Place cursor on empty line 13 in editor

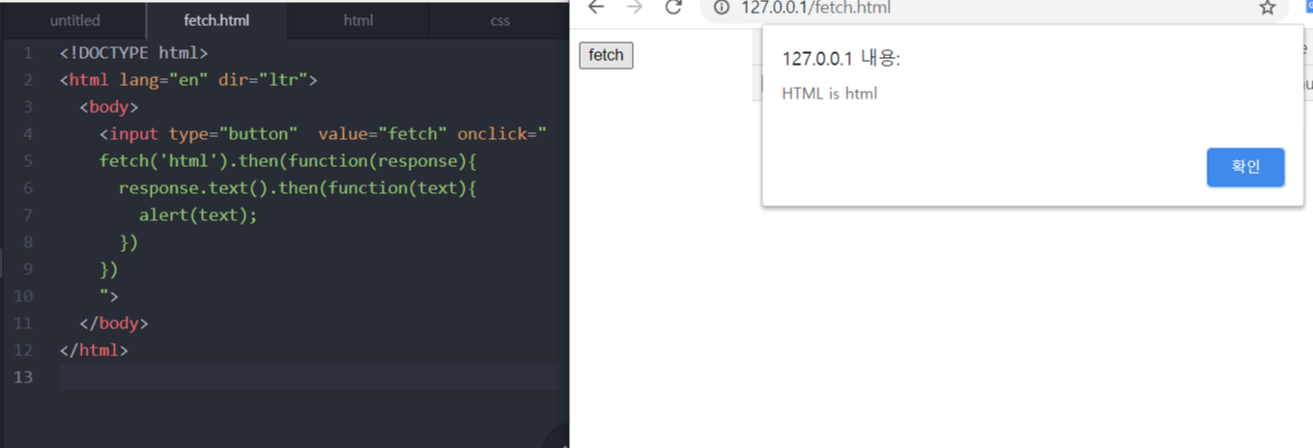tap(309, 377)
